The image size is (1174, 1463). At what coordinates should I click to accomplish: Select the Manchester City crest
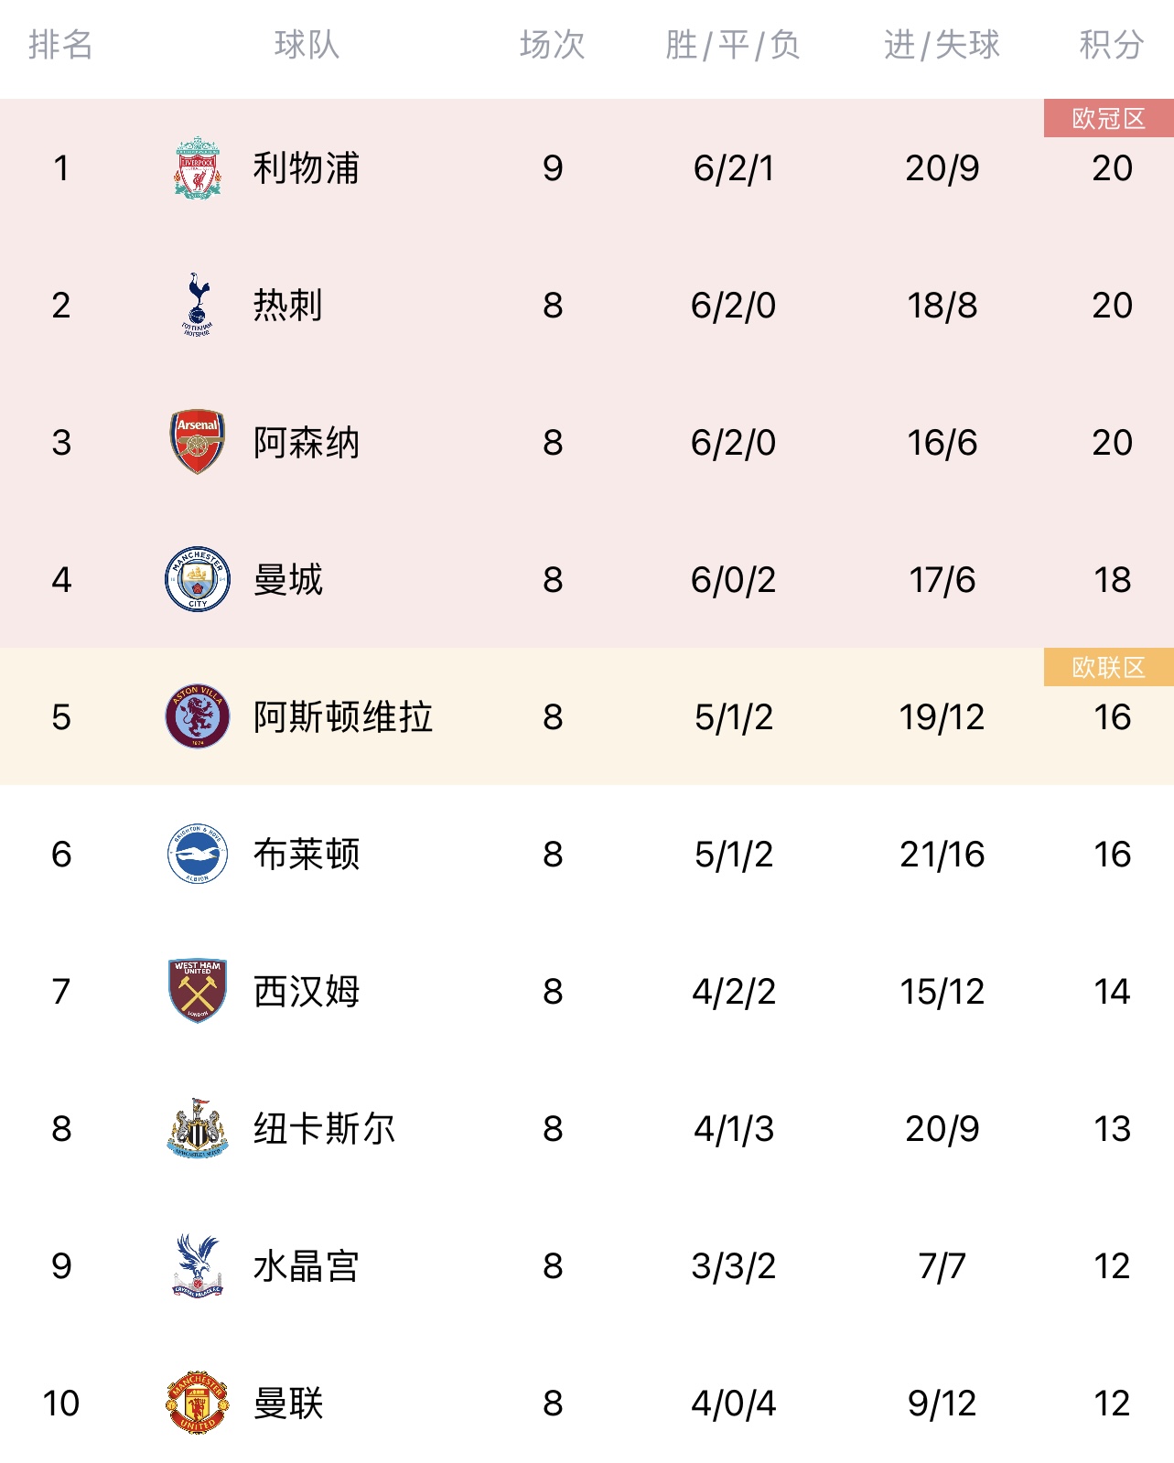(x=198, y=579)
